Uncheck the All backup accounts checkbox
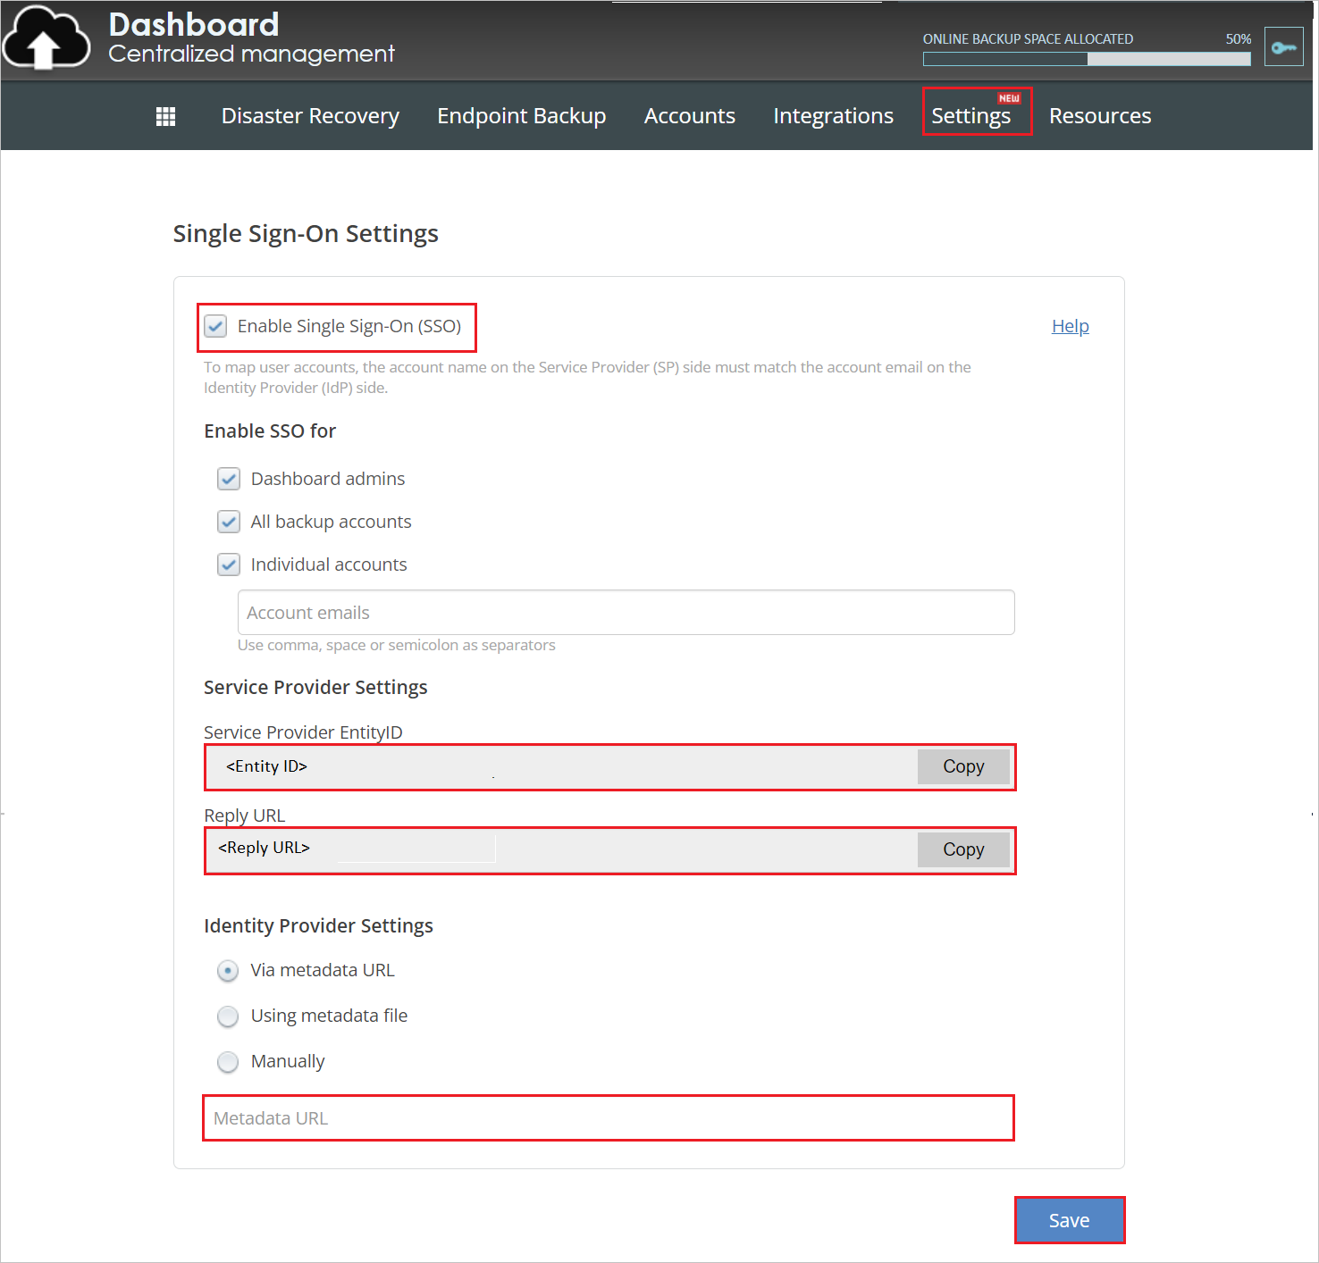 point(229,522)
